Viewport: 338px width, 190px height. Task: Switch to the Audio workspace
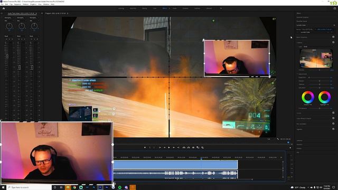coord(175,8)
